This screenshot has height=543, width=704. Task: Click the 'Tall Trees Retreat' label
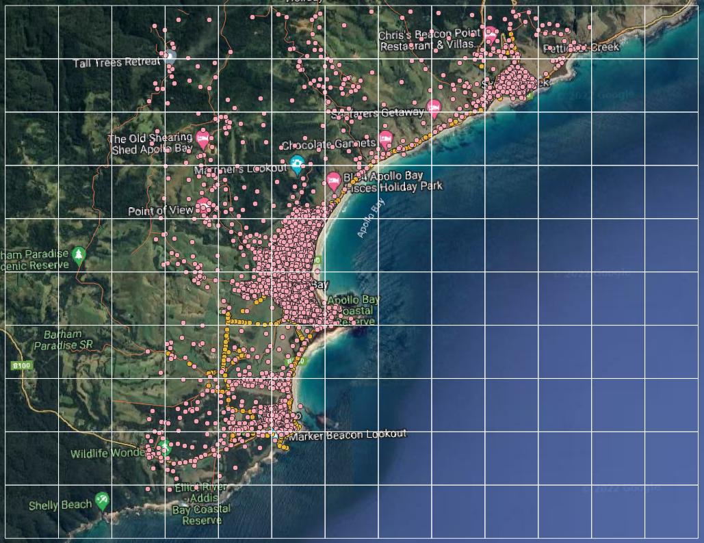pyautogui.click(x=117, y=62)
